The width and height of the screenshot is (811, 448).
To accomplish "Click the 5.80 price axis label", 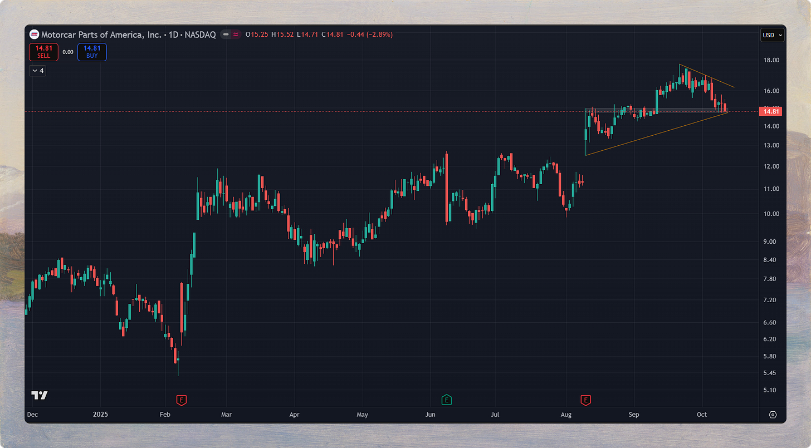I will click(x=771, y=356).
